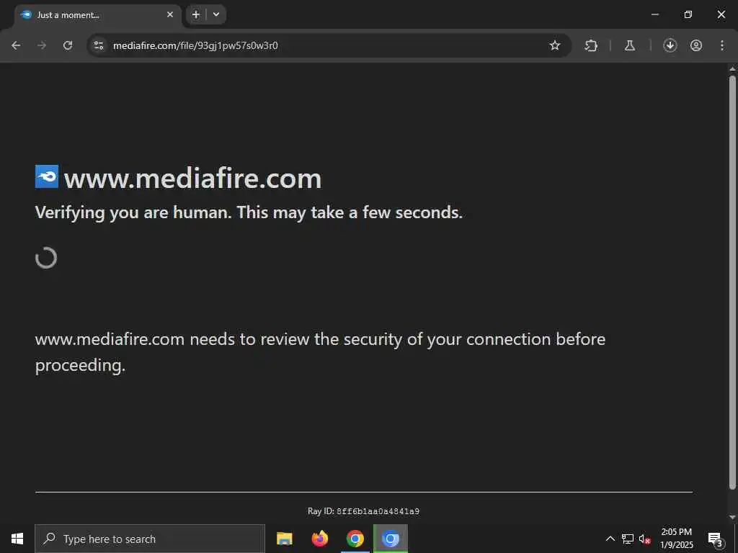Image resolution: width=738 pixels, height=553 pixels.
Task: Click the page vertical scrollbar thumb
Action: (732, 282)
